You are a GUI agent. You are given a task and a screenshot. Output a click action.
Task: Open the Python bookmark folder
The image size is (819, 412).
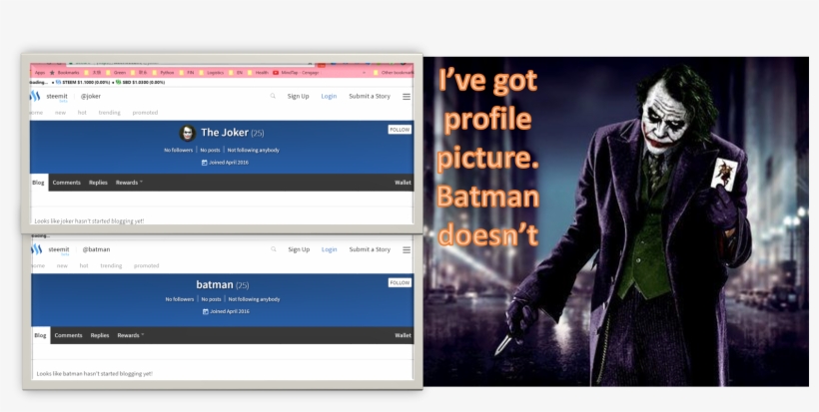163,73
